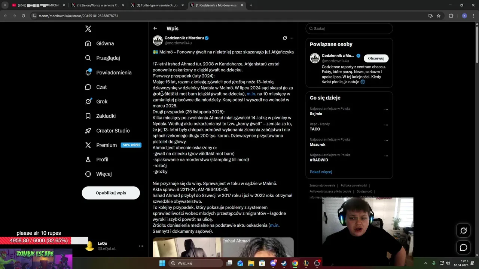Open options for Mazurek trend
The width and height of the screenshot is (479, 269).
pyautogui.click(x=386, y=140)
